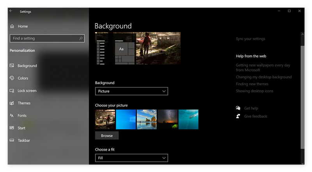
Task: Expand the Background type Picture dropdown
Action: tap(131, 91)
